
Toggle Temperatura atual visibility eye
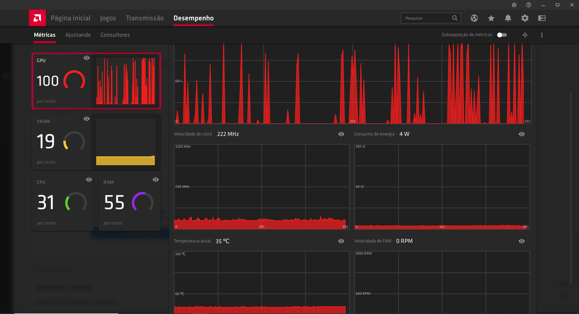coord(341,241)
